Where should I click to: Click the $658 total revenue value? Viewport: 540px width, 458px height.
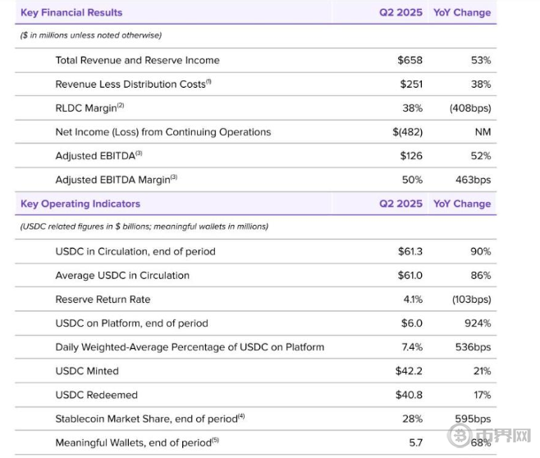click(x=410, y=60)
